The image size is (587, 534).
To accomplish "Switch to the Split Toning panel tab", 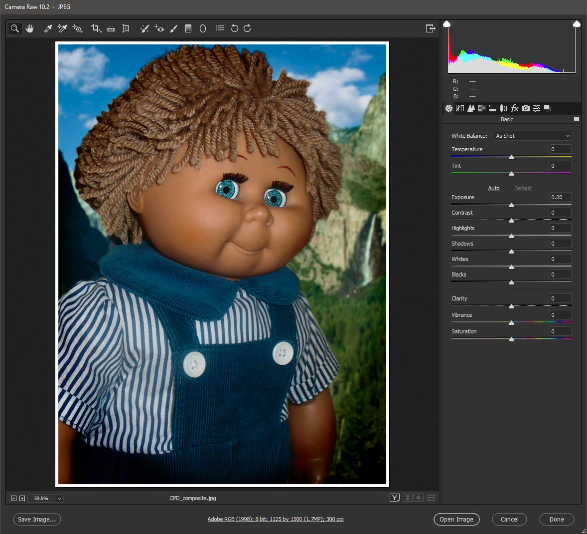I will point(493,108).
